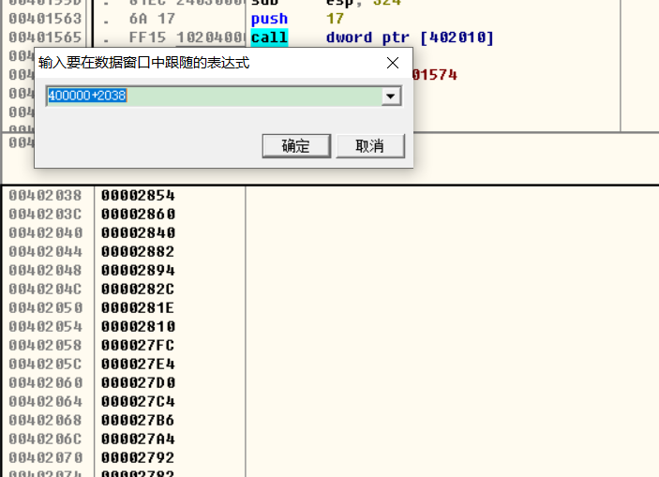Select dump address 00402054

(x=45, y=326)
